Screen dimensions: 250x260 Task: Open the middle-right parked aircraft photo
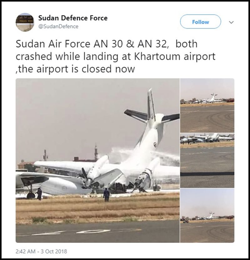[207, 160]
